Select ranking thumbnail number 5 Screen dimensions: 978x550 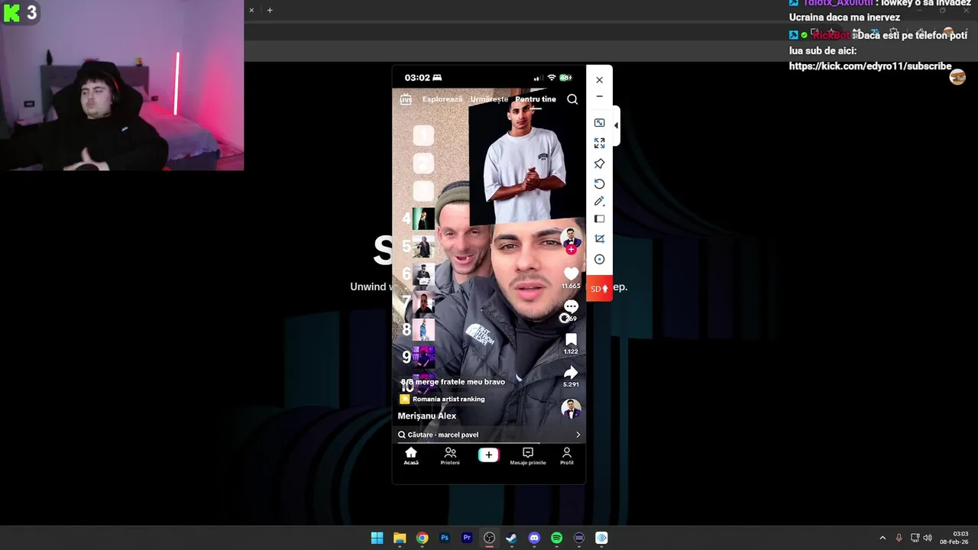(x=423, y=247)
